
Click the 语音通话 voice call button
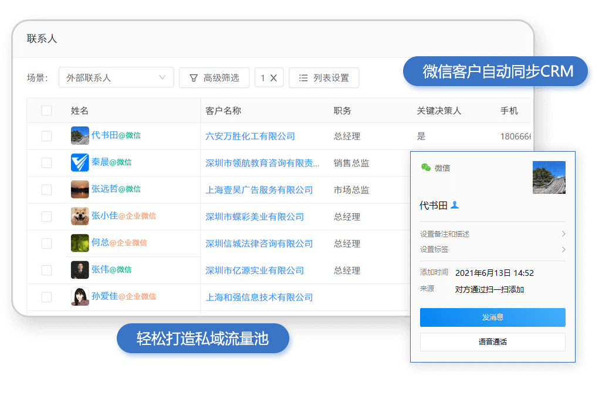coord(492,342)
